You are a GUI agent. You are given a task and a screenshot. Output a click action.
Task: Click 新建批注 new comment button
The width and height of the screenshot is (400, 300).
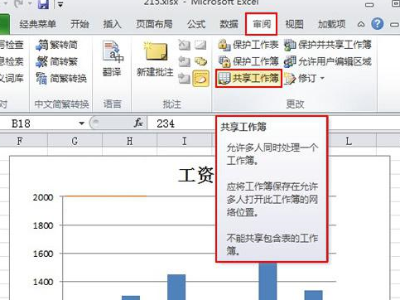pos(155,59)
